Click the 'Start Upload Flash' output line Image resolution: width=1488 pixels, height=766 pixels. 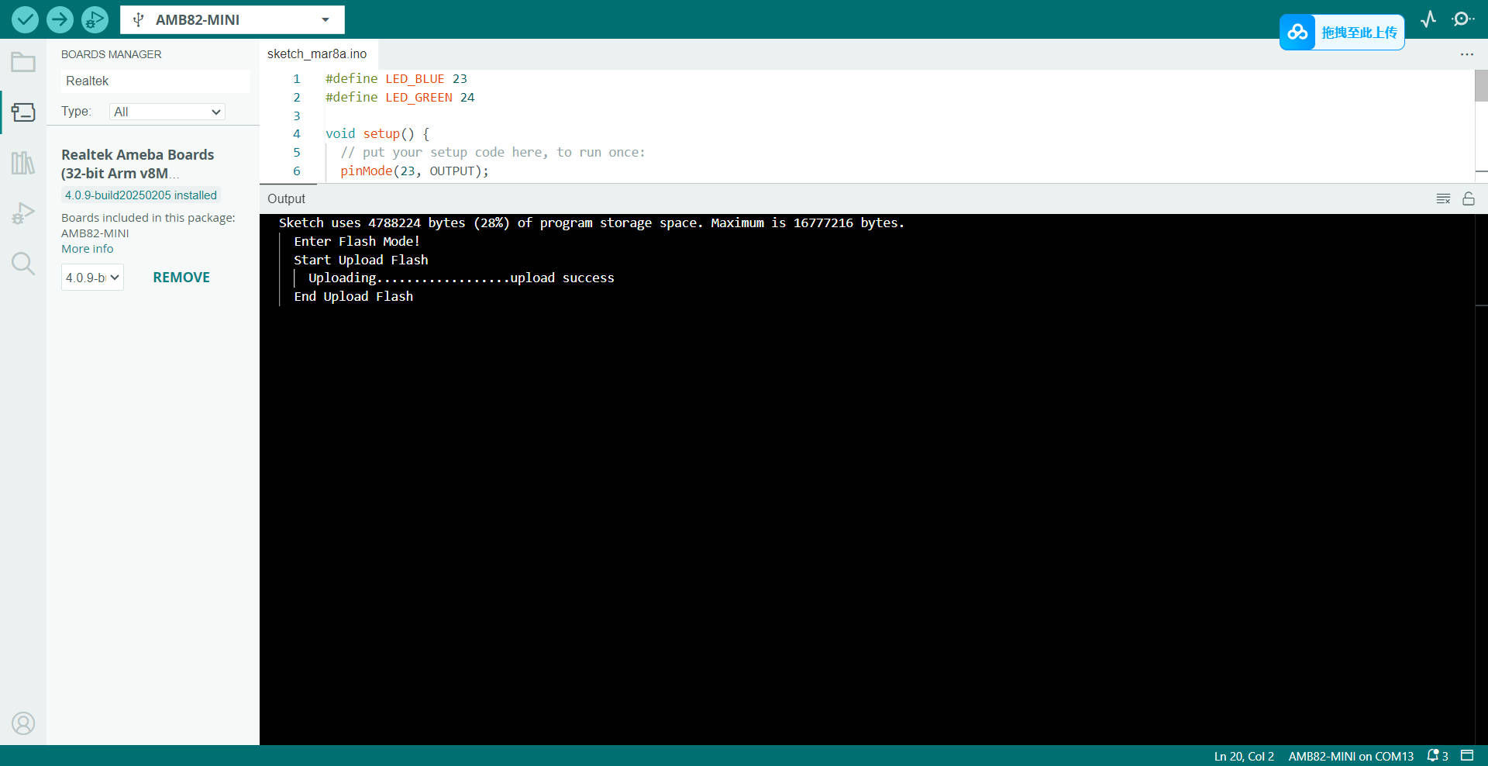360,260
